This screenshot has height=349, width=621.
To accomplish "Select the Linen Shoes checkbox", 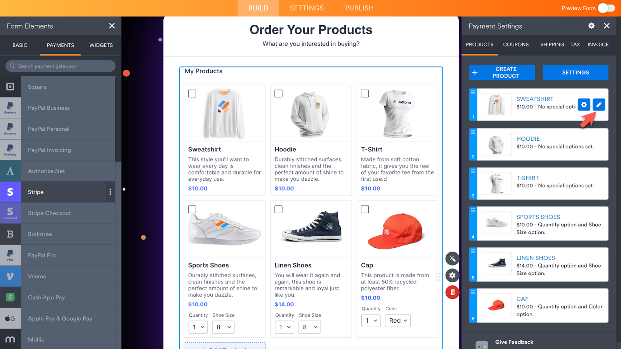I will (x=278, y=209).
